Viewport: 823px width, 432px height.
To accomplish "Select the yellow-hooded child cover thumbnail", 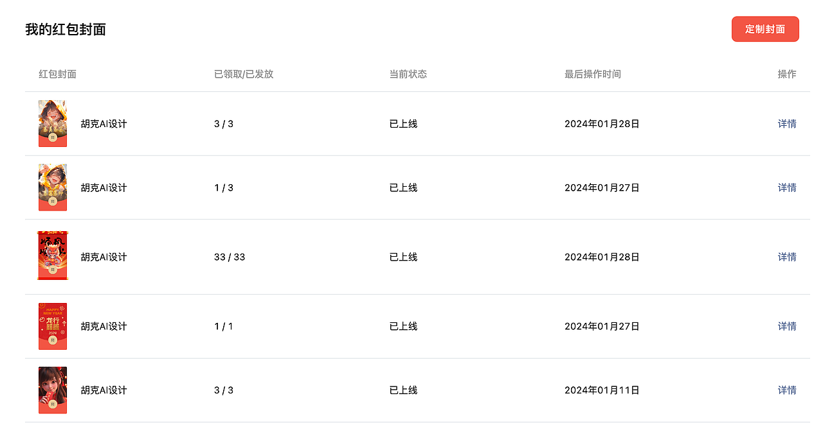I will [53, 187].
